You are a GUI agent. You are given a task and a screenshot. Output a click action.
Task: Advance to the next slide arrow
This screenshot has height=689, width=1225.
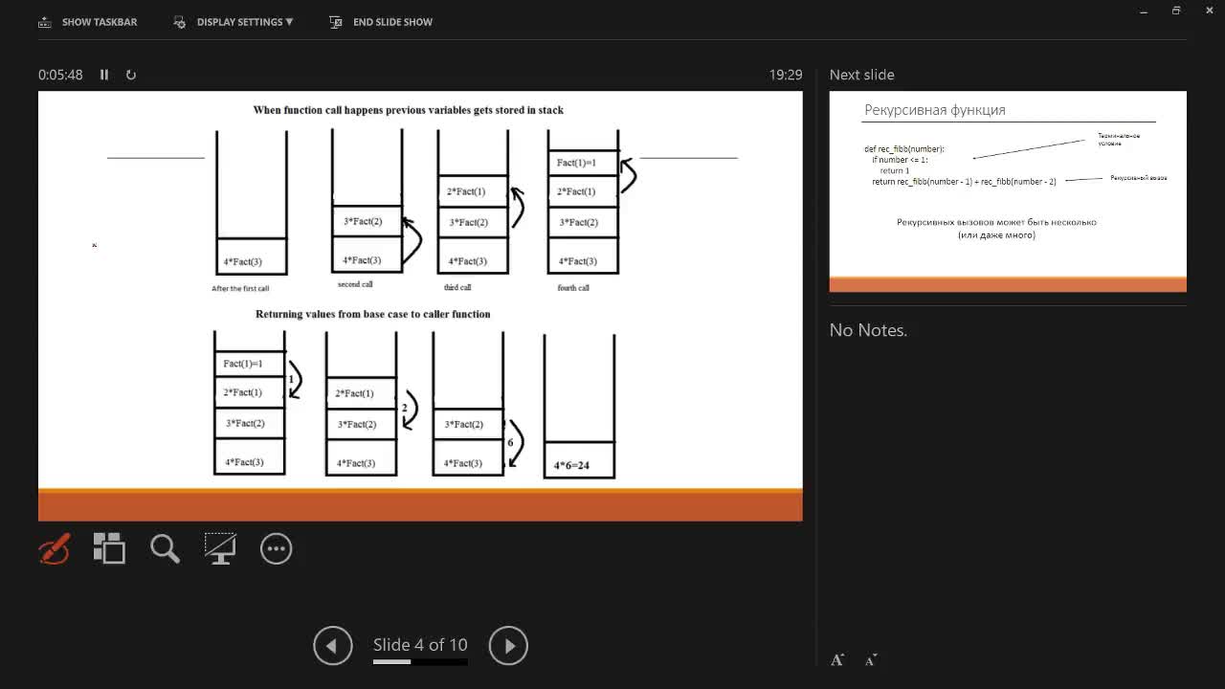tap(508, 645)
